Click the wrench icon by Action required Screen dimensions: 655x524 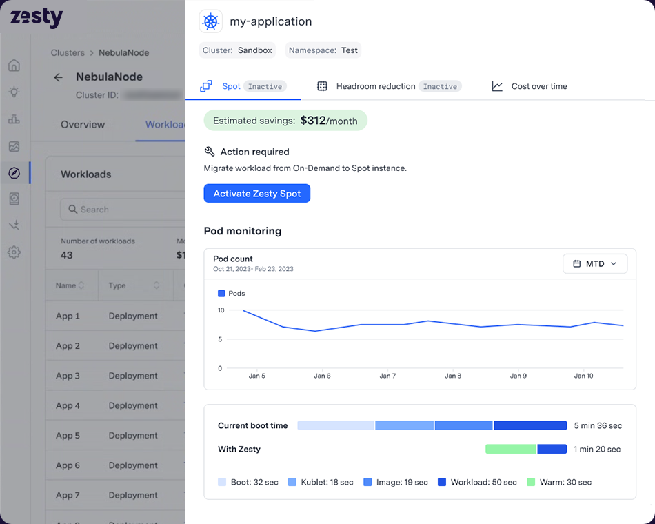[210, 151]
